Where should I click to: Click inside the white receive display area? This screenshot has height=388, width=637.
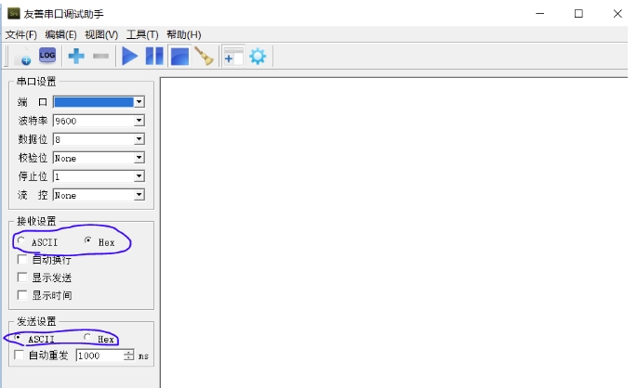coord(394,232)
